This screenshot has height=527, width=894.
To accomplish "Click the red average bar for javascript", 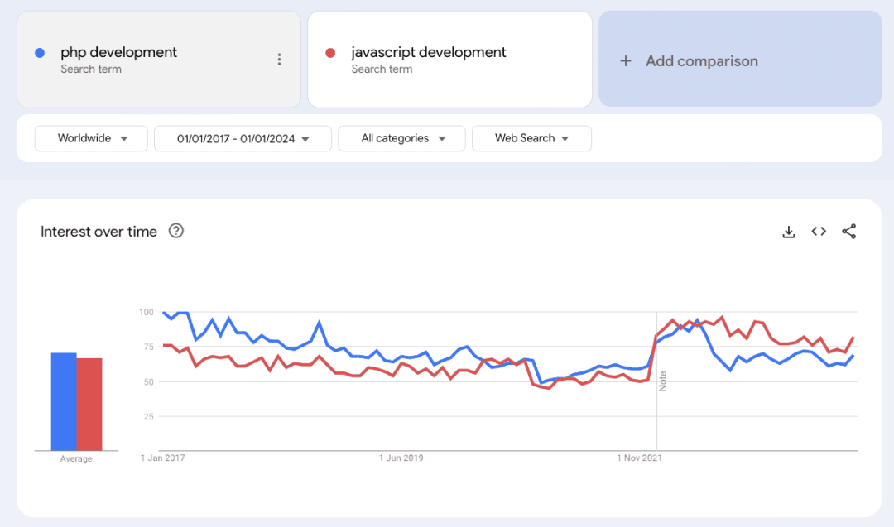I will click(x=89, y=404).
